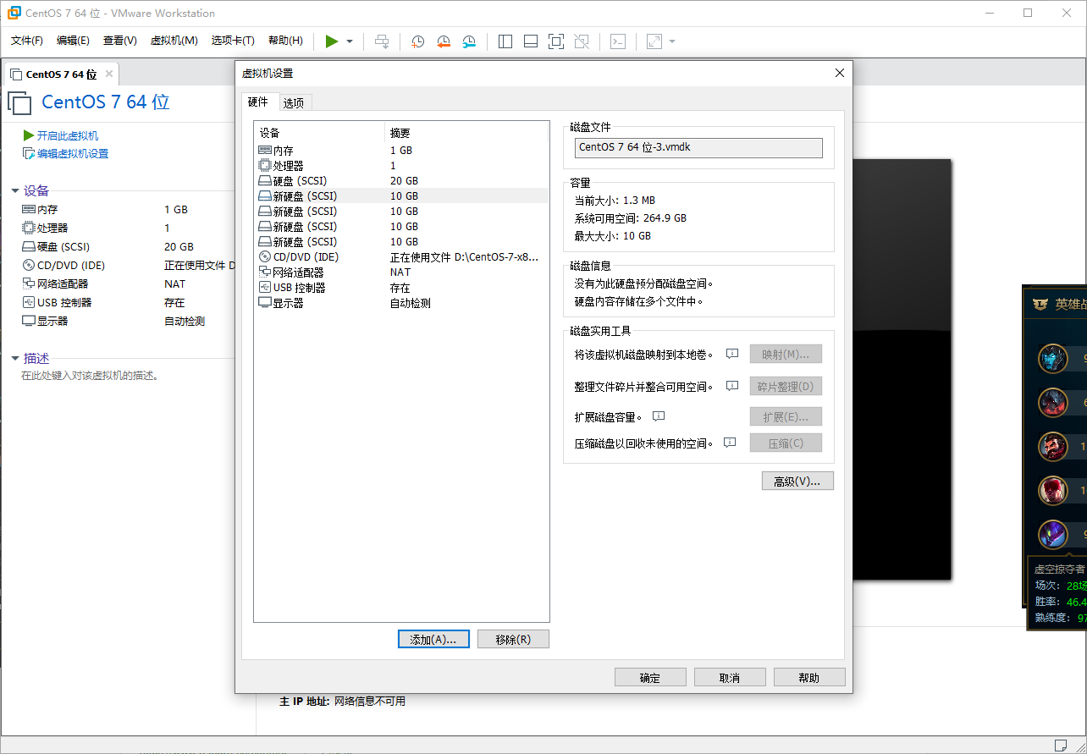Open the 帮助(H) menu
Image resolution: width=1087 pixels, height=754 pixels.
coord(285,41)
